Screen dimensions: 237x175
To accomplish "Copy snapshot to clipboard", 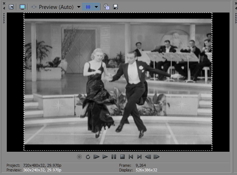I will coord(107,7).
